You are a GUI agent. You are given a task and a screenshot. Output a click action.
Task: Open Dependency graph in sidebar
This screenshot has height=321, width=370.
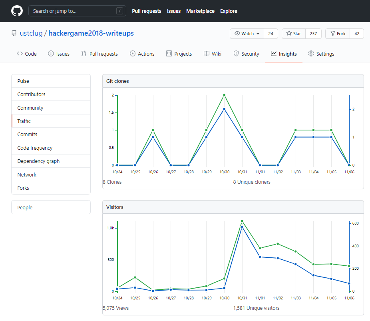51,161
